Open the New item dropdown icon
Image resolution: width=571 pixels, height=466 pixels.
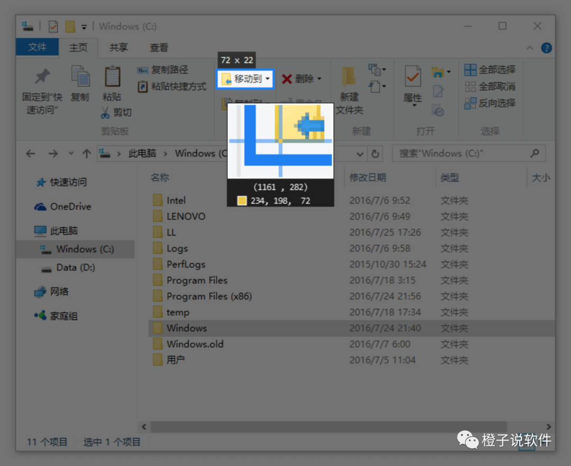[x=377, y=70]
